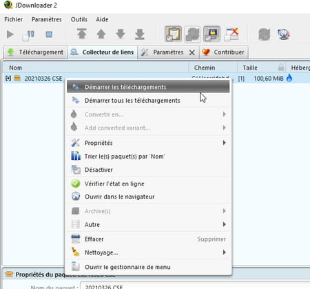Toggle clipboard observer button

(x=173, y=34)
